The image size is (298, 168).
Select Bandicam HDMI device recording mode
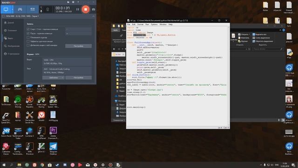(x=33, y=9)
